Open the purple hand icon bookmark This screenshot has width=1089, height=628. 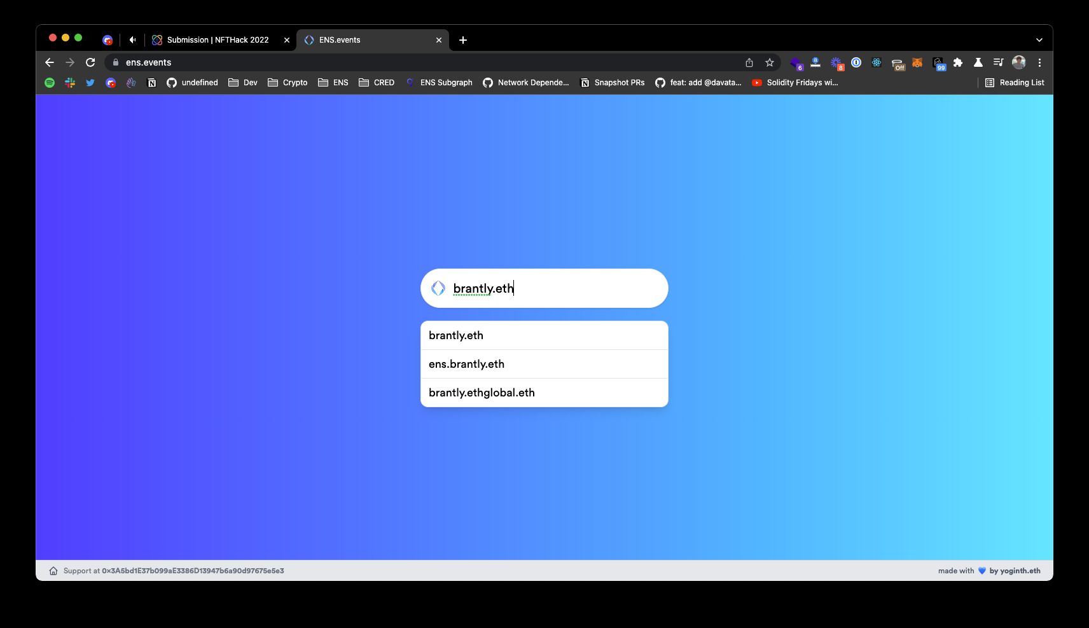tap(131, 83)
